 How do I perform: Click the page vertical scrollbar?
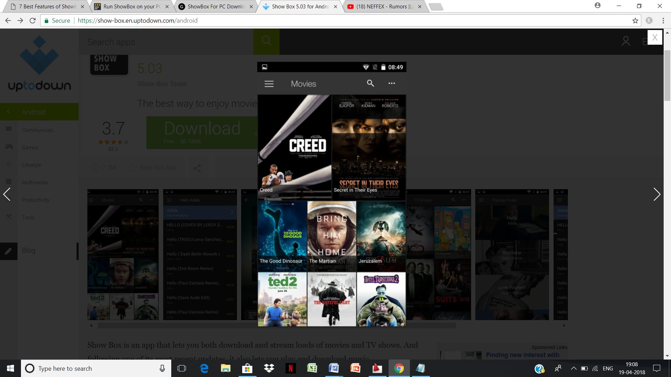click(667, 75)
